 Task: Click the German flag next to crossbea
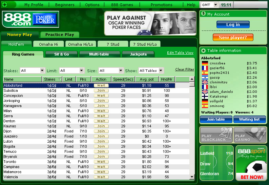[205, 63]
